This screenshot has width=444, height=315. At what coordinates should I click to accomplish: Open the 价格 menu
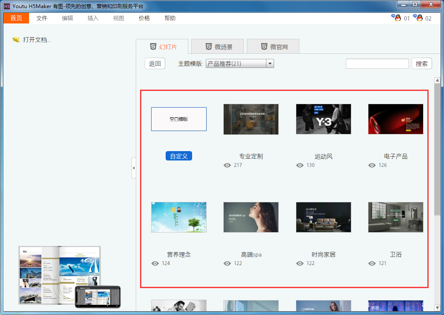point(144,18)
